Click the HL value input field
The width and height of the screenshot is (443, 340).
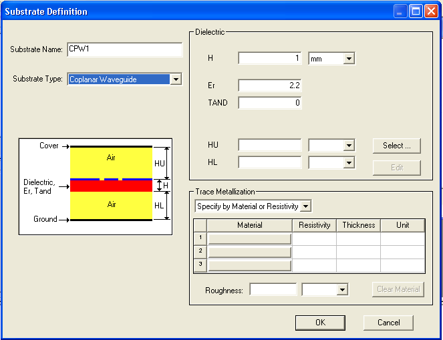269,162
